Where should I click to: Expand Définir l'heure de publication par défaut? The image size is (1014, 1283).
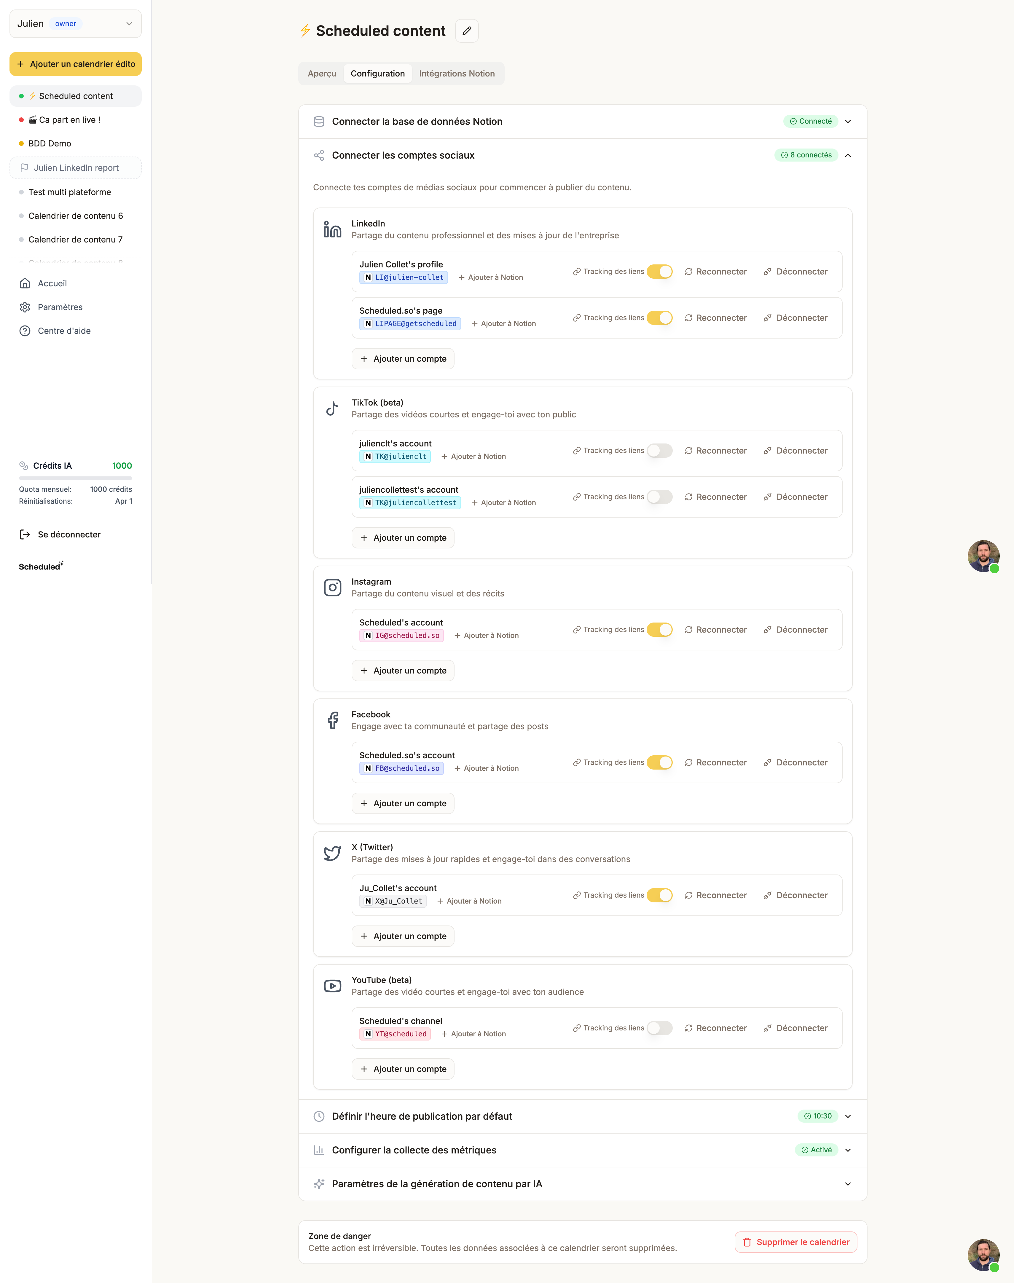(848, 1116)
